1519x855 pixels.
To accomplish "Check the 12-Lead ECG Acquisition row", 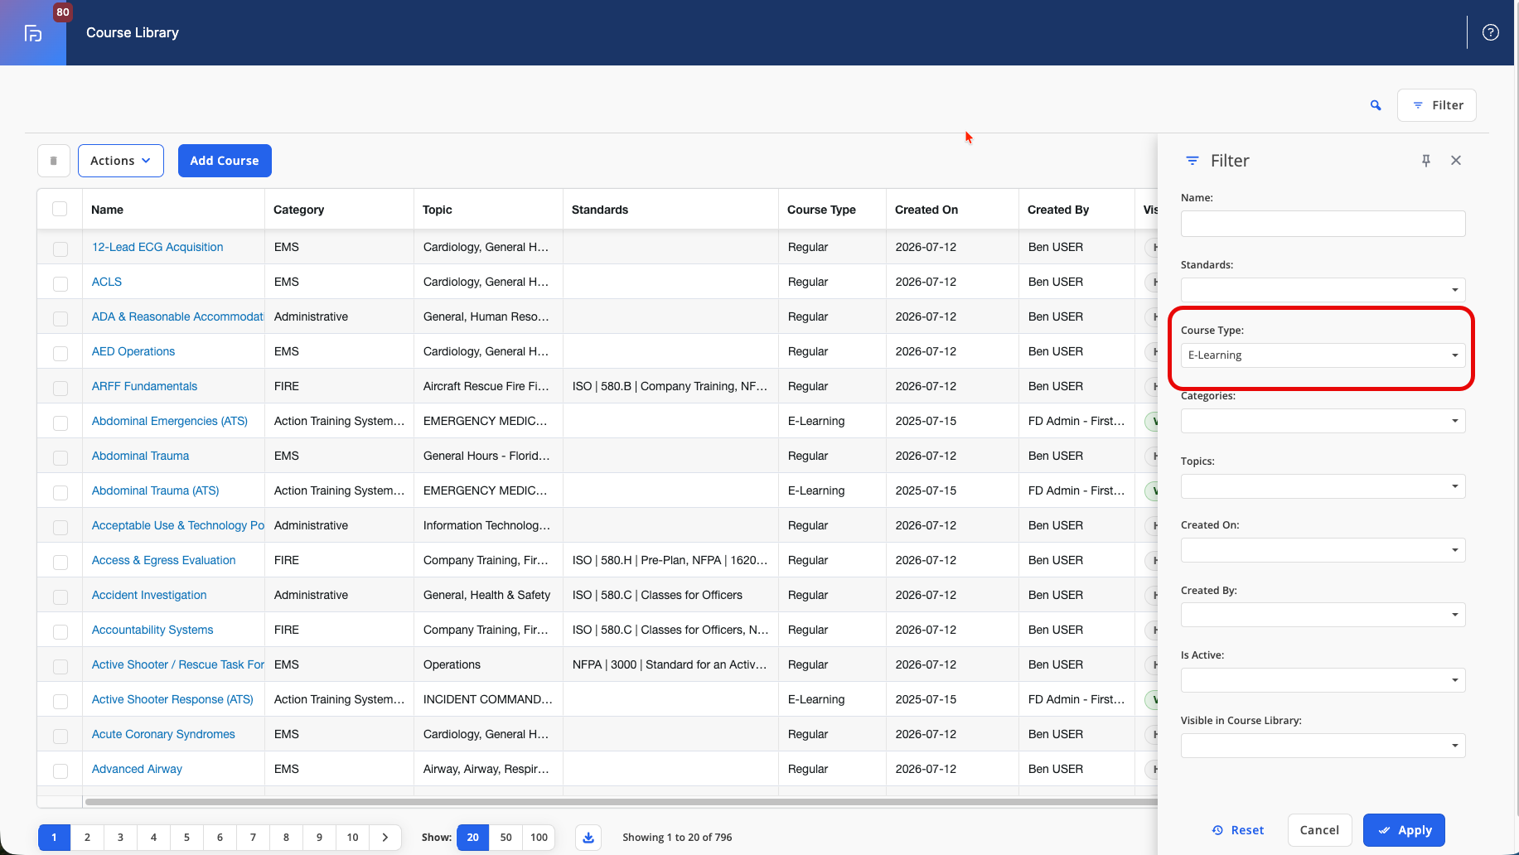I will coord(60,249).
